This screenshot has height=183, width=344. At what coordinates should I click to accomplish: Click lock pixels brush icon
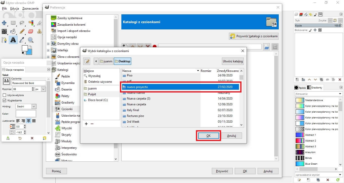[x=311, y=30]
